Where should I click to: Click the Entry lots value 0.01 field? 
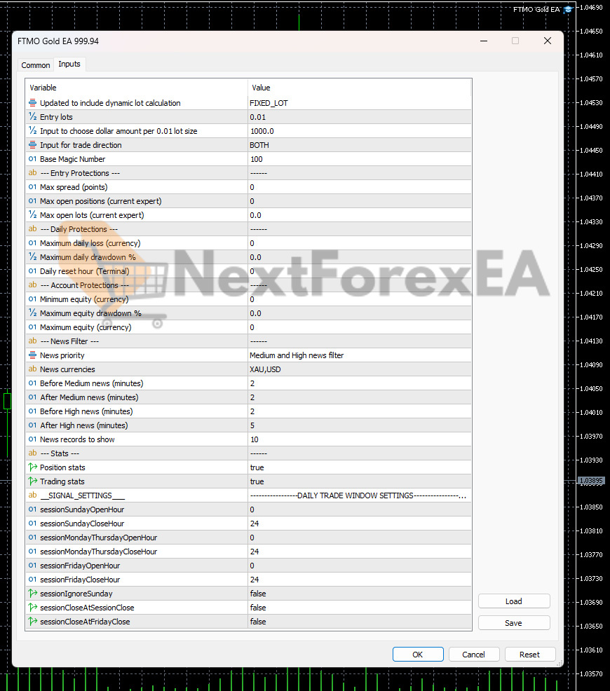pos(359,117)
